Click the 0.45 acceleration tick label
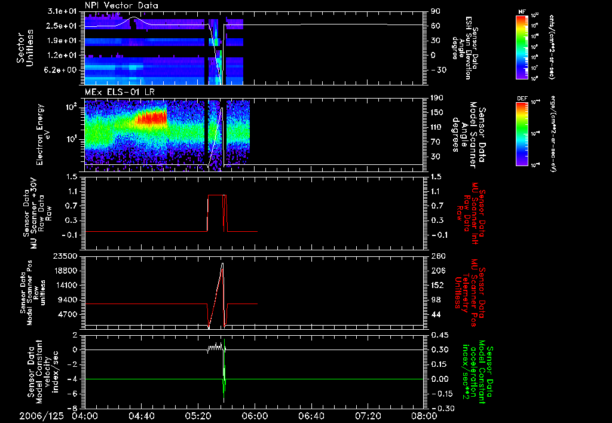 pos(439,335)
